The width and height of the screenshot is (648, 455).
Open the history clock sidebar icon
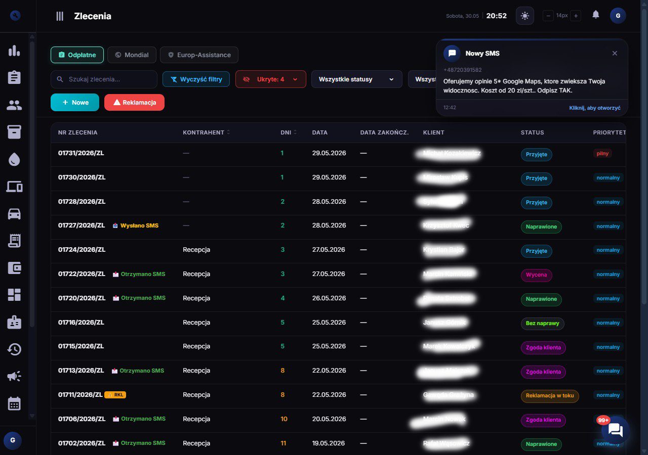[x=14, y=349]
